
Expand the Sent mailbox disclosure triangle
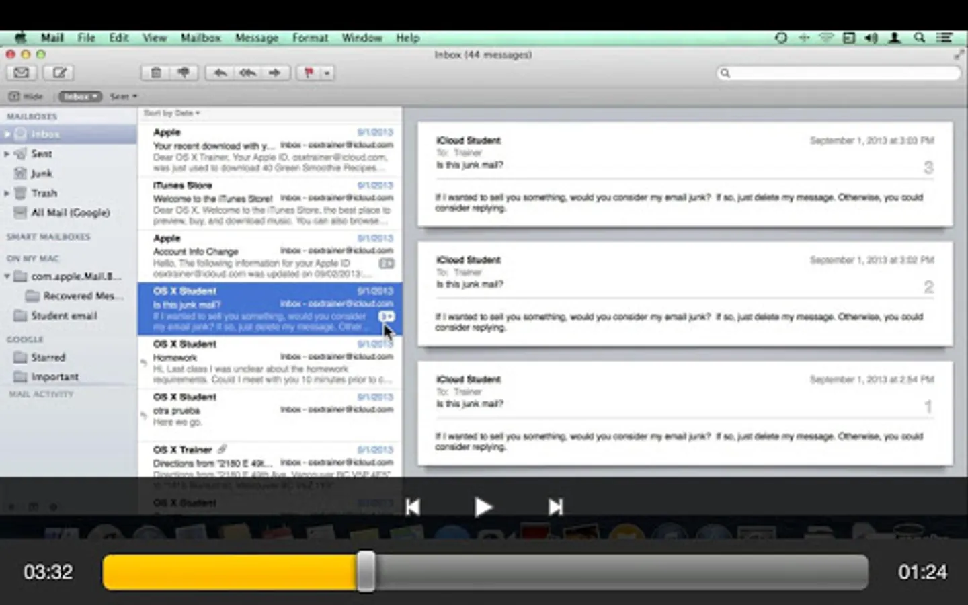click(x=7, y=154)
